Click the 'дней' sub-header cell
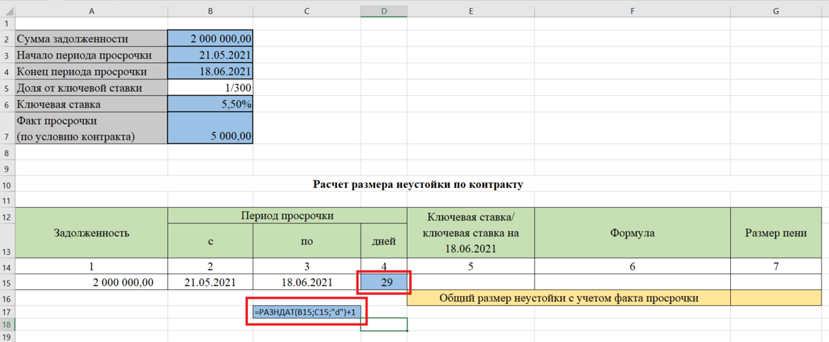 (x=383, y=241)
